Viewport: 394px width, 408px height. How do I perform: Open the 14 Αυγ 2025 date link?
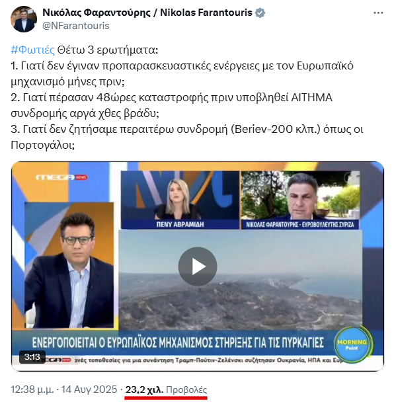click(89, 389)
